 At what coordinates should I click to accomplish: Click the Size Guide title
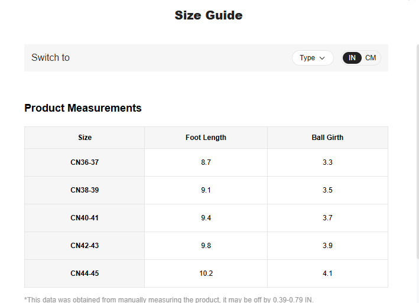pyautogui.click(x=209, y=15)
